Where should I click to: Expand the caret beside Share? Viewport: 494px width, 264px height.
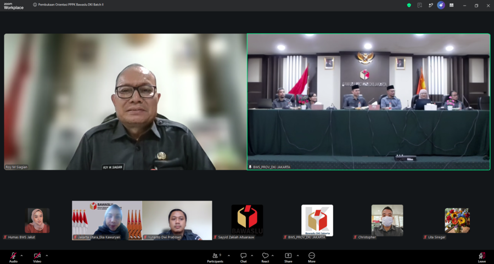tap(297, 256)
